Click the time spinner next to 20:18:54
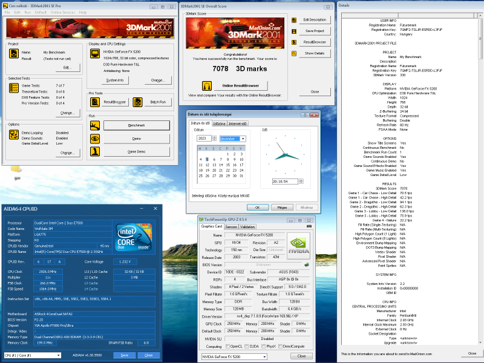Image resolution: width=484 pixels, height=363 pixels. [x=301, y=181]
